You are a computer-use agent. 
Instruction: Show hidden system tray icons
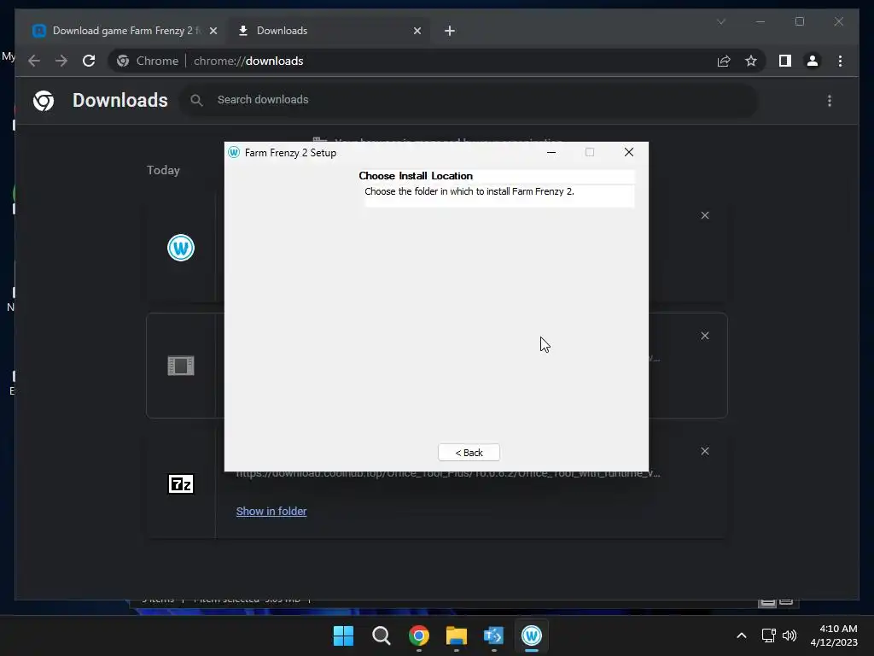742,635
